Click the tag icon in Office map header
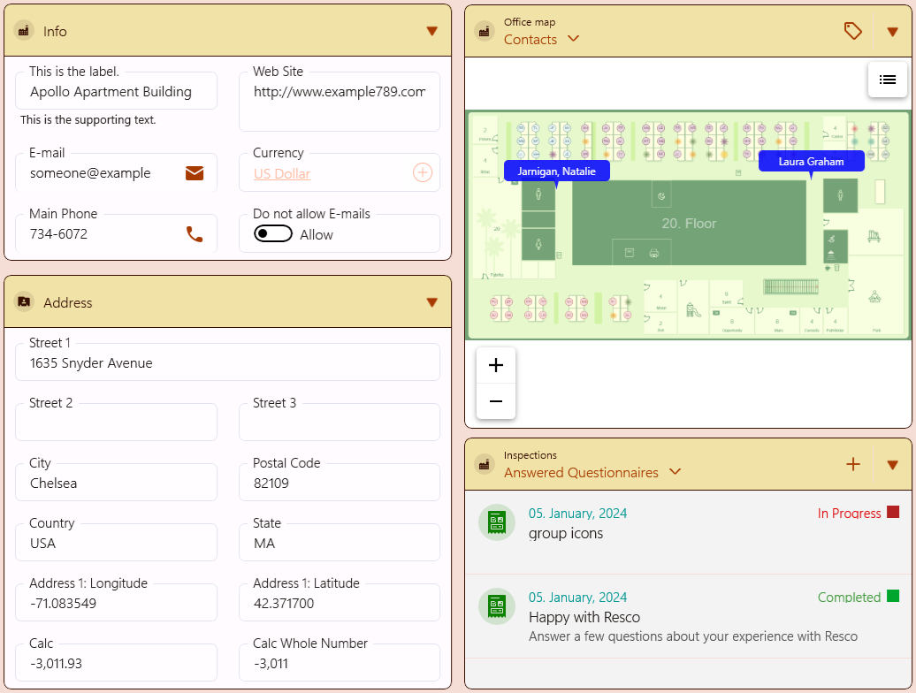 click(852, 32)
